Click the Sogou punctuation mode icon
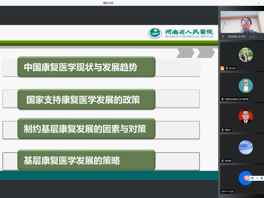264x198 pixels. [x=257, y=178]
